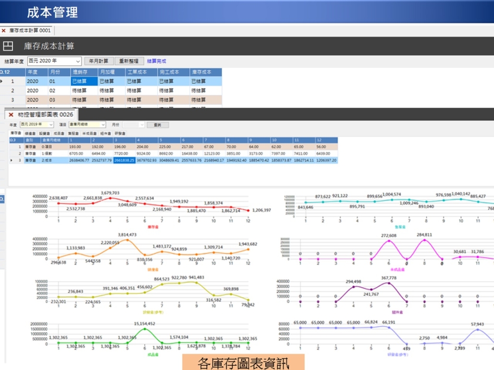Image resolution: width=494 pixels, height=370 pixels.
Task: Select the 已結算 cell under 庫存成本
Action: [206, 81]
